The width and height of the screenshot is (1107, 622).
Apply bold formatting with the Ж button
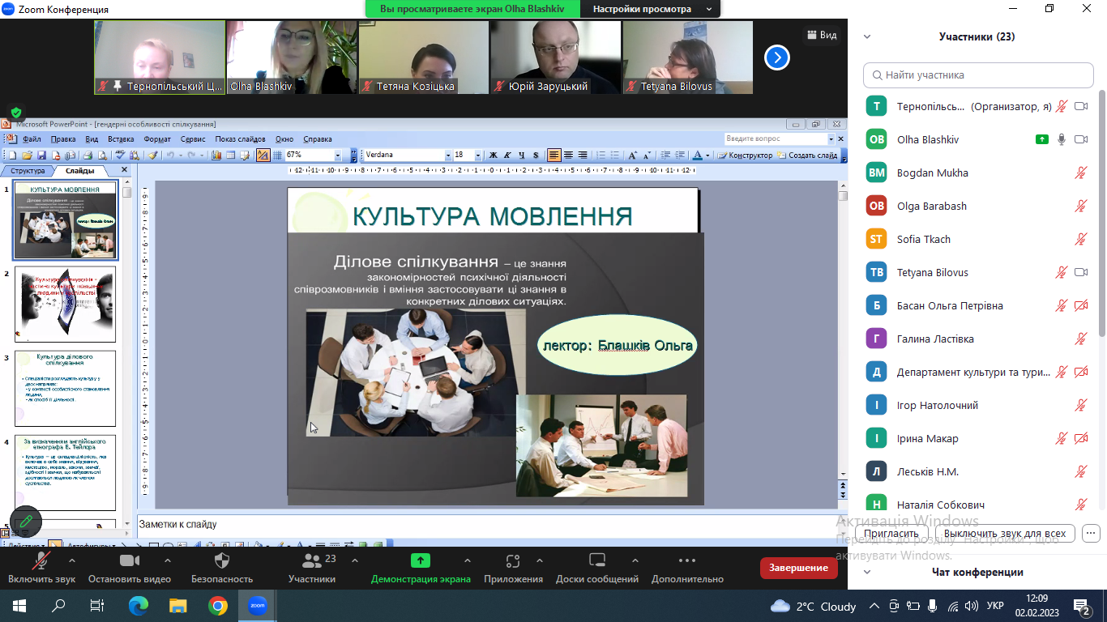coord(493,155)
